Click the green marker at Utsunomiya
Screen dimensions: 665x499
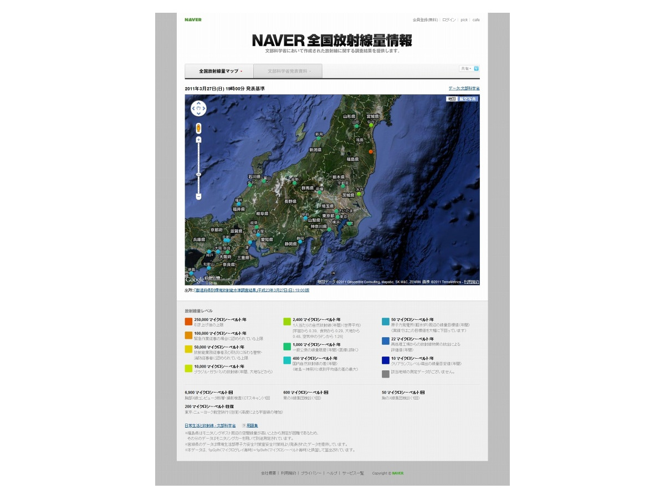[343, 186]
